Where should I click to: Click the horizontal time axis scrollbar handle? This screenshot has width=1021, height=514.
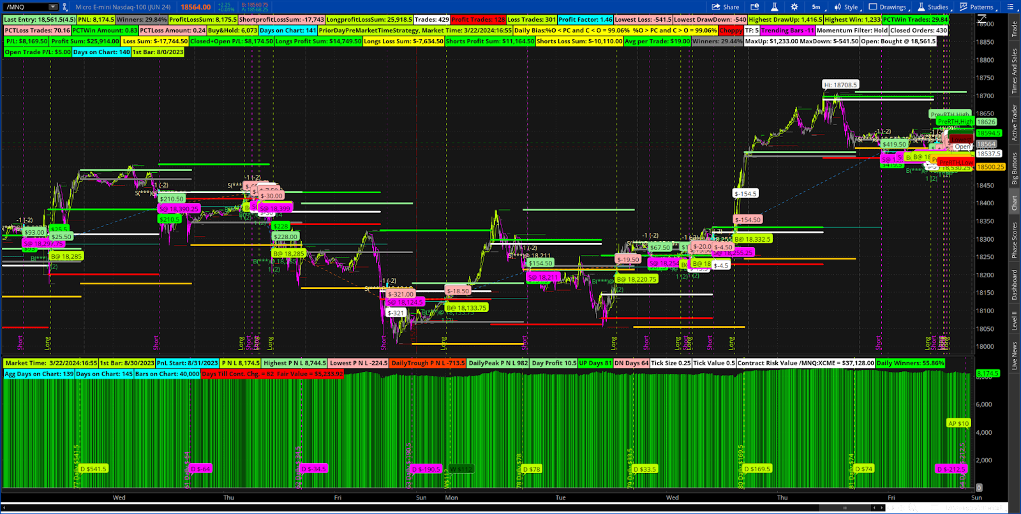click(845, 508)
